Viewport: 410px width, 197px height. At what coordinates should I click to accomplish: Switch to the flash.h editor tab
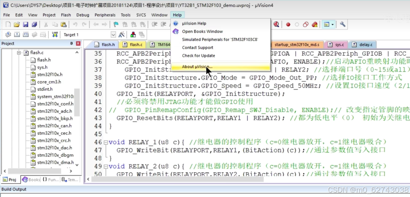[x=105, y=44]
